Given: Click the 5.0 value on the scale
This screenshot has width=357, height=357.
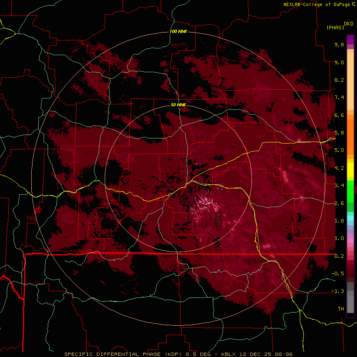Looking at the screenshot, I should click(x=339, y=150).
